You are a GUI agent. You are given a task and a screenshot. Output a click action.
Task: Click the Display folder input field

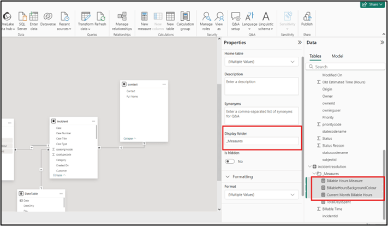[261, 141]
